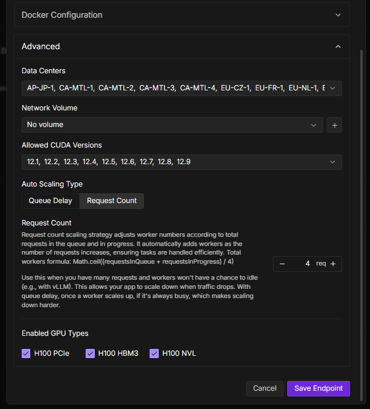Uncheck the H100 NVL GPU type
The height and width of the screenshot is (409, 370).
[x=154, y=354]
